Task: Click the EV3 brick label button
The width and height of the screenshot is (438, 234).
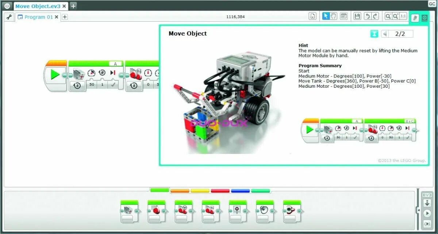Action: click(x=426, y=195)
